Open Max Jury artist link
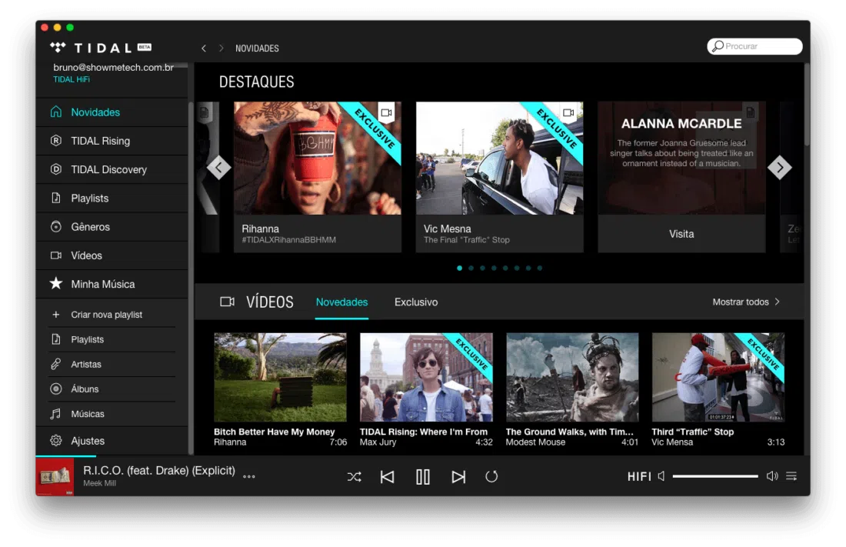 click(378, 442)
